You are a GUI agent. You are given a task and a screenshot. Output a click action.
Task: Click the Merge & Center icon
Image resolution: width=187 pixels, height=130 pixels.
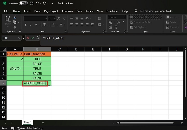99,25
